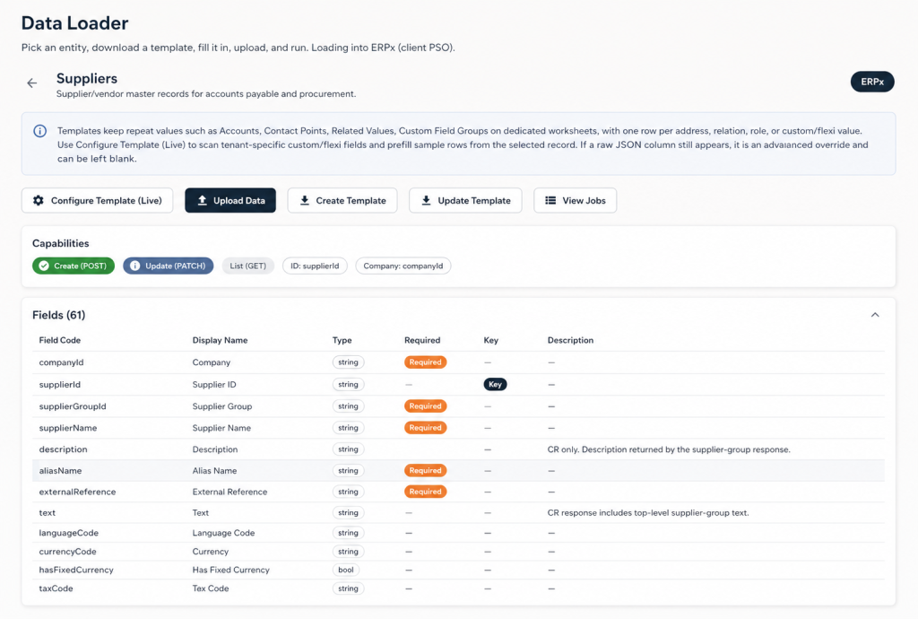
Task: Click the Capabilities section heading
Action: (60, 244)
